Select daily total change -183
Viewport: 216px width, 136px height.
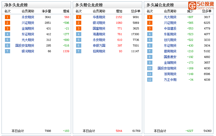(x=66, y=131)
